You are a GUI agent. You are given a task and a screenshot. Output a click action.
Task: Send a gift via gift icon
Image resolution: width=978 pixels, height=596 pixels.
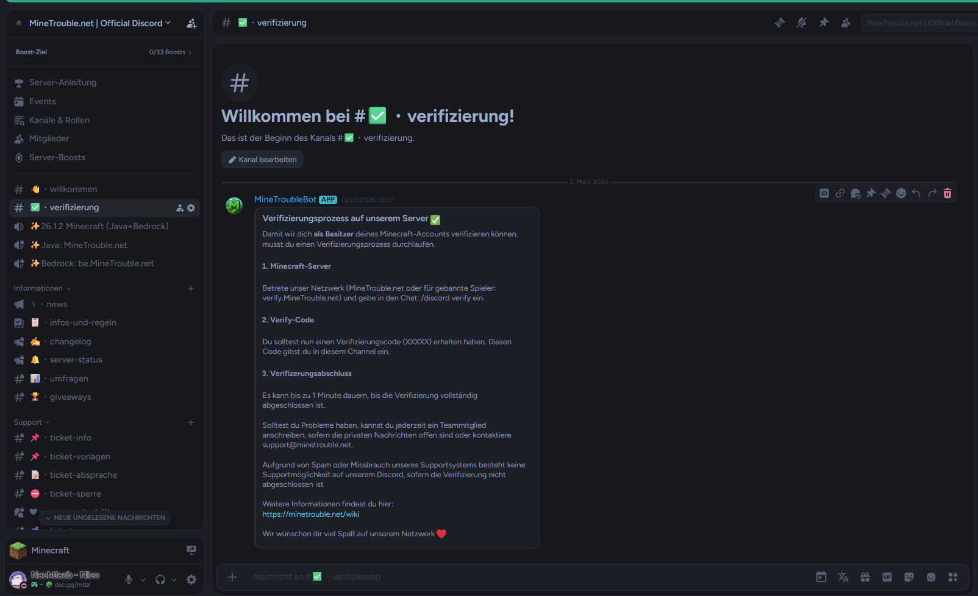[x=865, y=577]
